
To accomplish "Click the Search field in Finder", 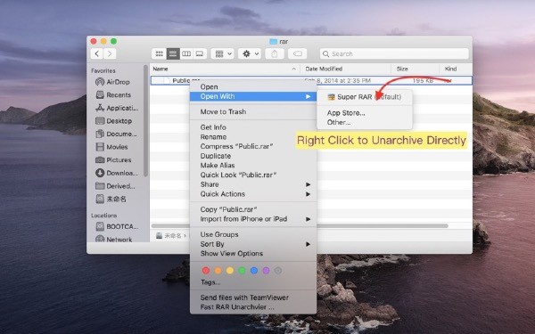I will pos(394,53).
